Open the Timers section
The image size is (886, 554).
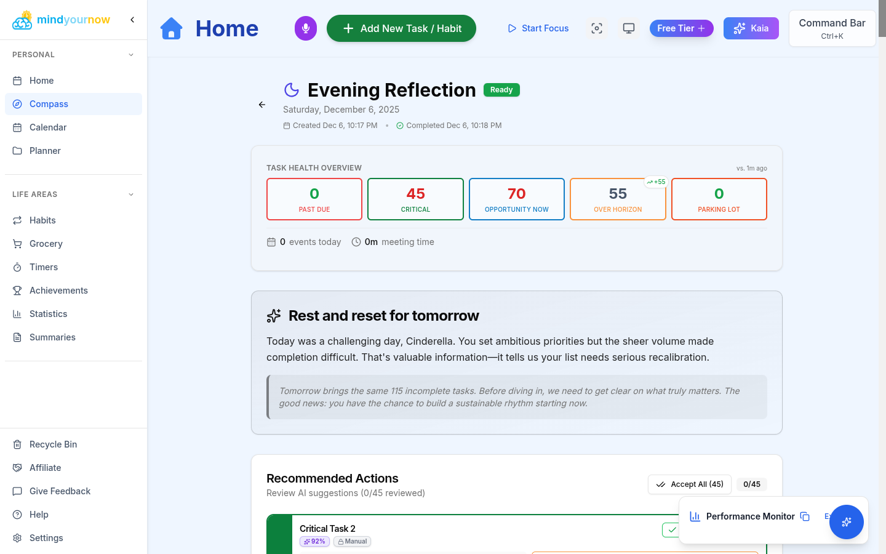pos(43,267)
